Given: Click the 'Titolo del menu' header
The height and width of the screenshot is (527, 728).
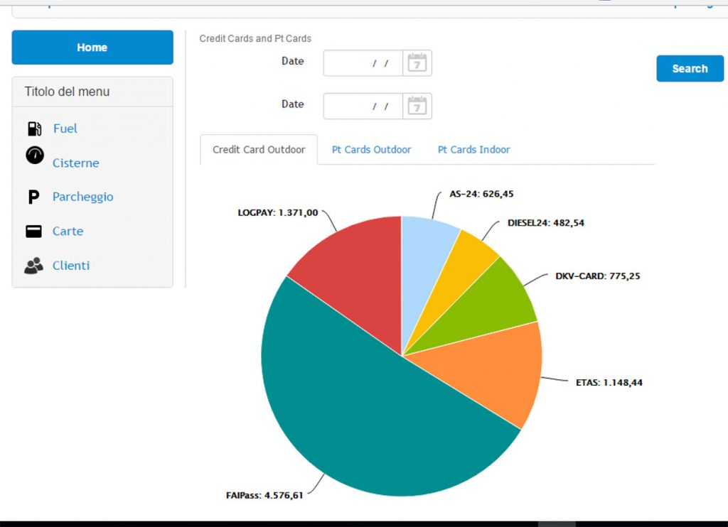Looking at the screenshot, I should coord(68,92).
